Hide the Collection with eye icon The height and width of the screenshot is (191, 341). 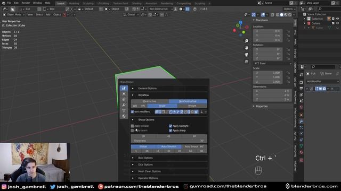[337, 19]
